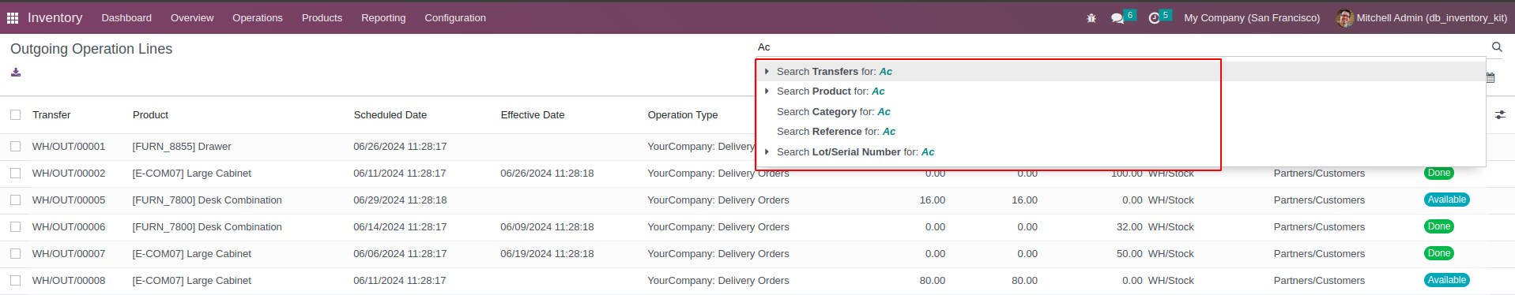This screenshot has width=1515, height=295.
Task: Click the export download icon
Action: point(16,73)
